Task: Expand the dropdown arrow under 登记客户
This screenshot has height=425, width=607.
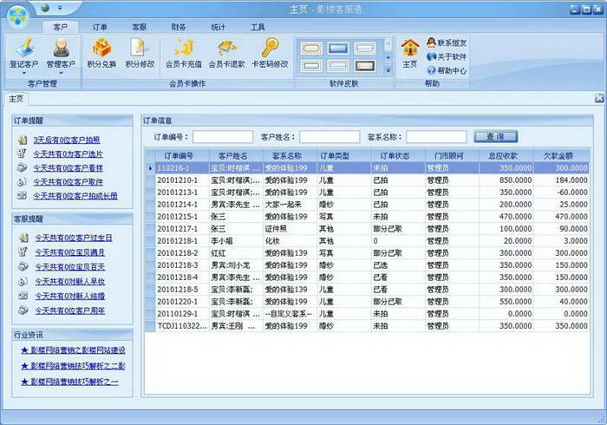Action: click(24, 73)
